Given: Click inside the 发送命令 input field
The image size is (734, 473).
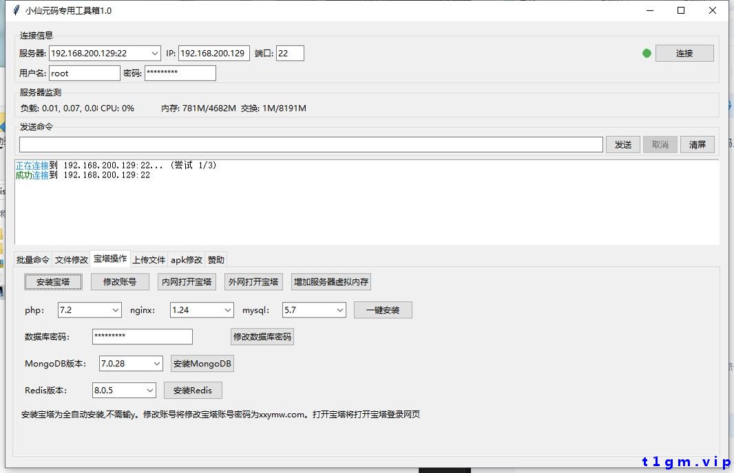Looking at the screenshot, I should 310,144.
